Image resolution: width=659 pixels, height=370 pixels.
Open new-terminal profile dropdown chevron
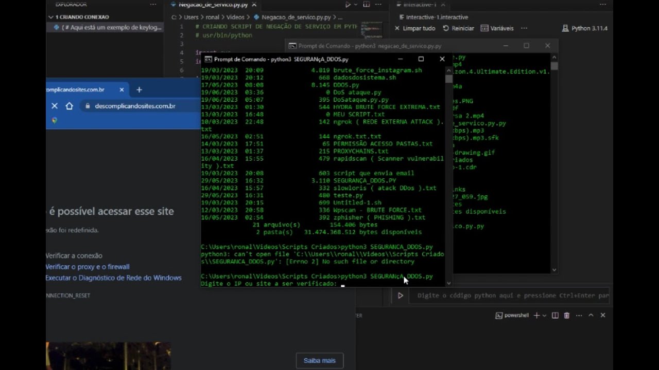pos(544,316)
